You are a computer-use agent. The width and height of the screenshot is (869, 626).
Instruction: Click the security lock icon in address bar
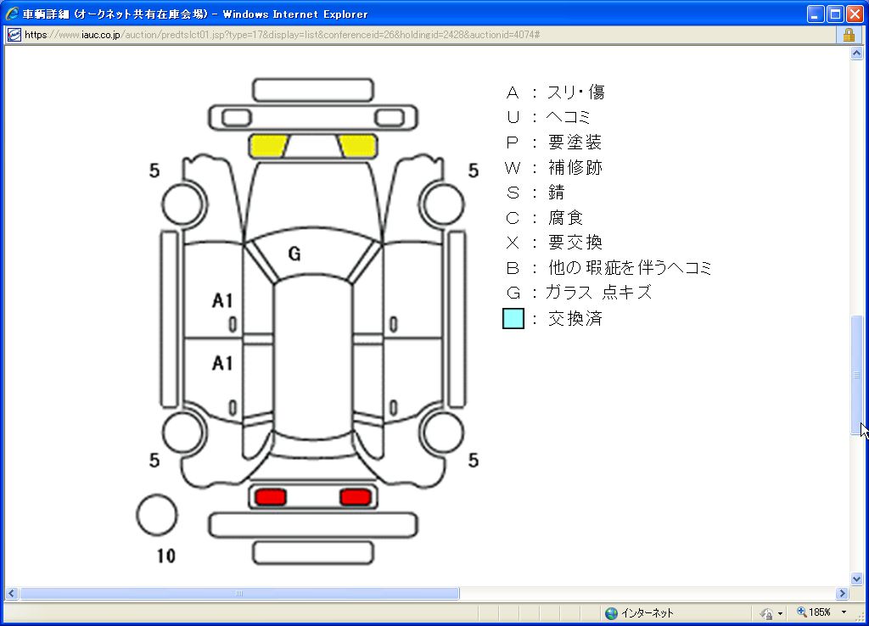pos(848,35)
